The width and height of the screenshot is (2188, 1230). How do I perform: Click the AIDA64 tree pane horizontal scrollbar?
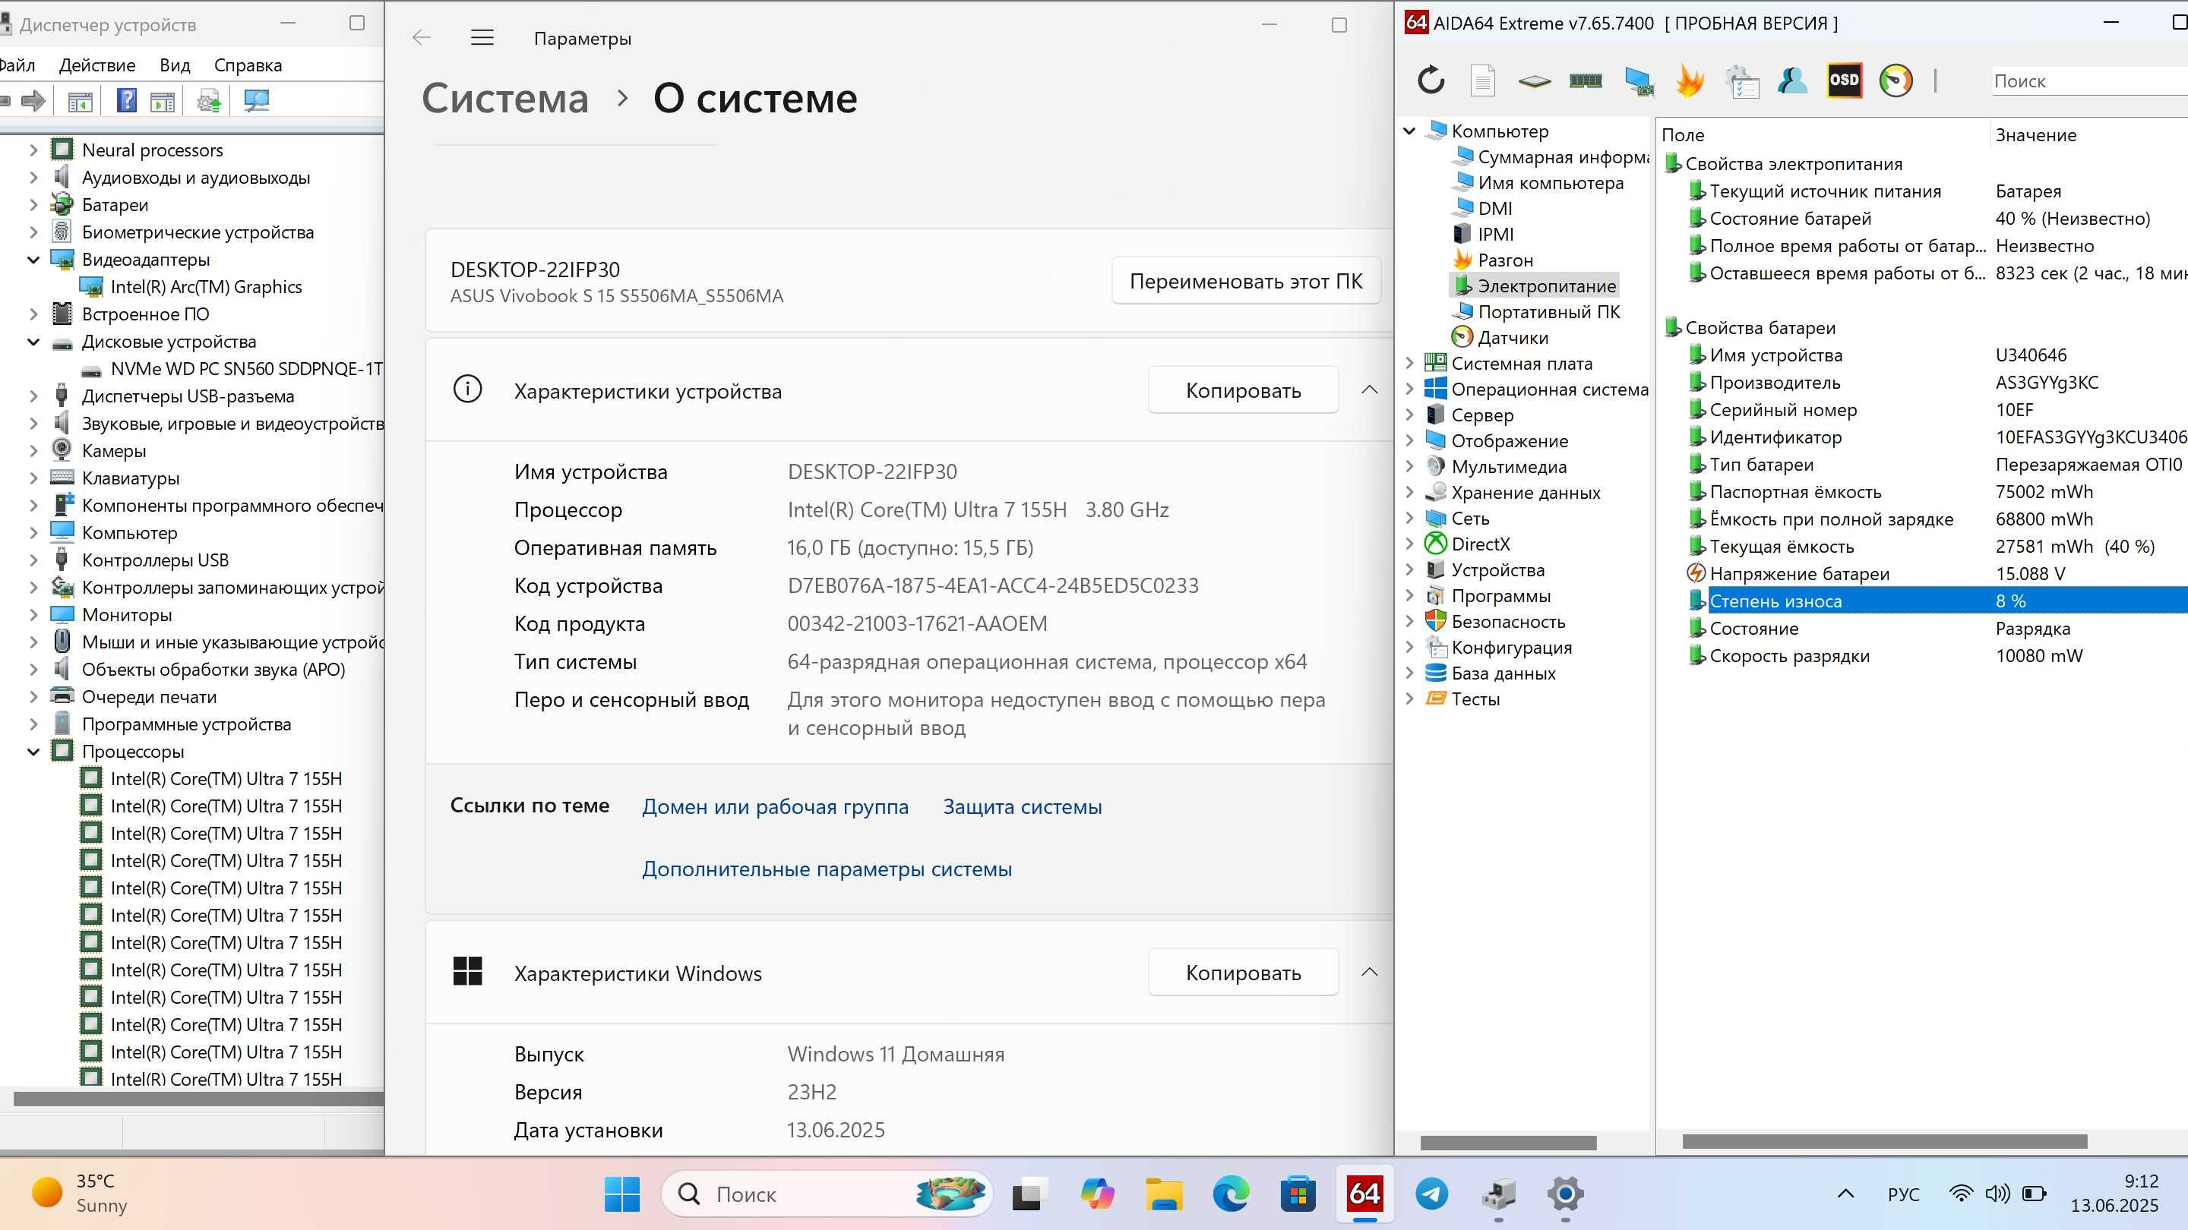1509,1143
